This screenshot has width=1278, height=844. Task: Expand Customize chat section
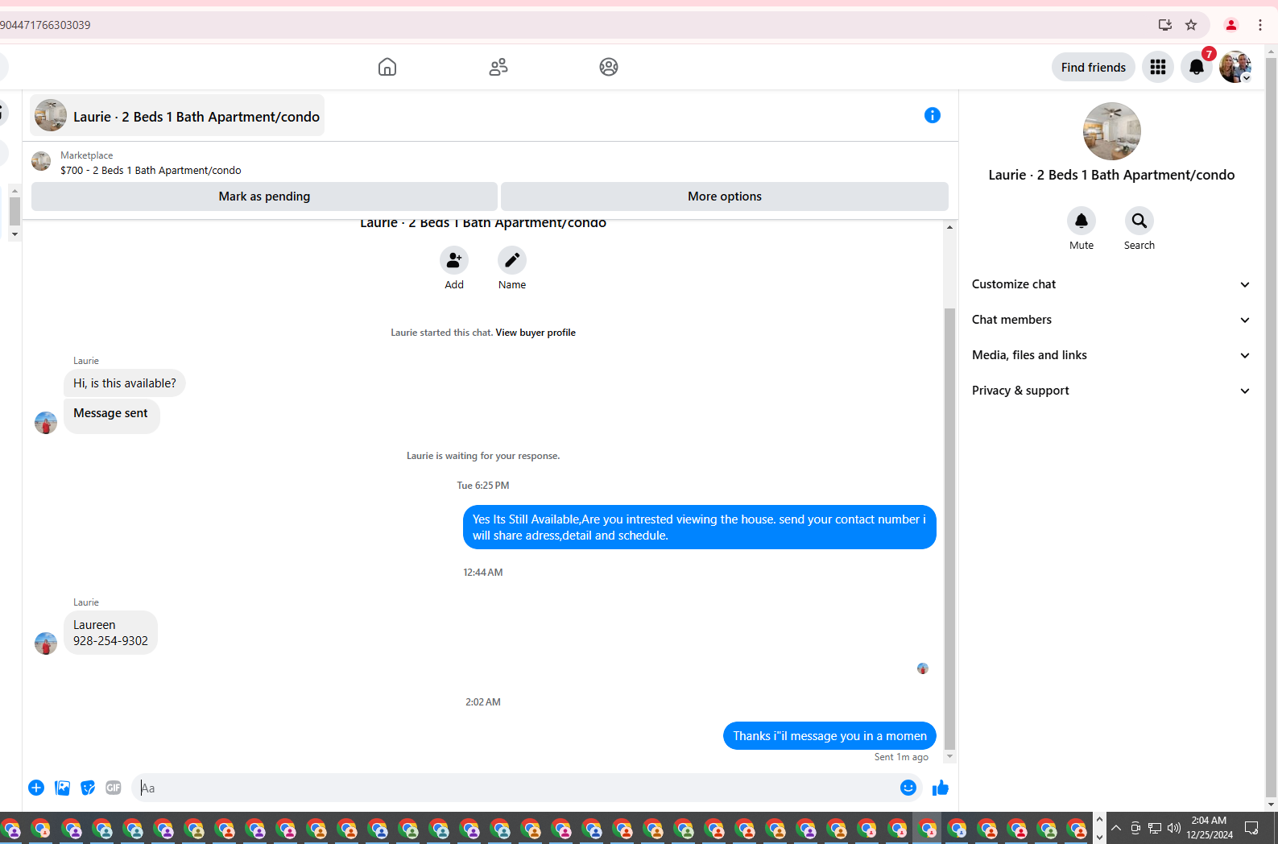coord(1111,284)
